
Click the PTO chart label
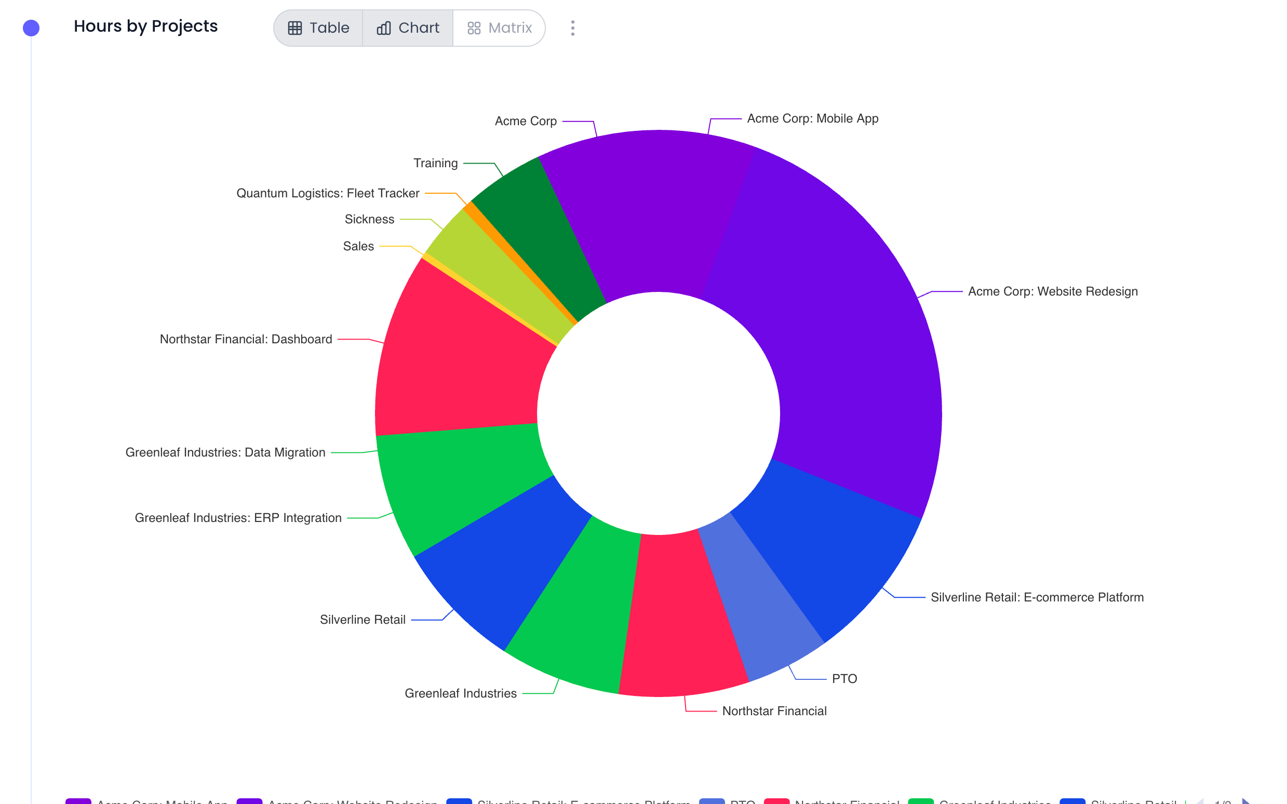coord(844,679)
